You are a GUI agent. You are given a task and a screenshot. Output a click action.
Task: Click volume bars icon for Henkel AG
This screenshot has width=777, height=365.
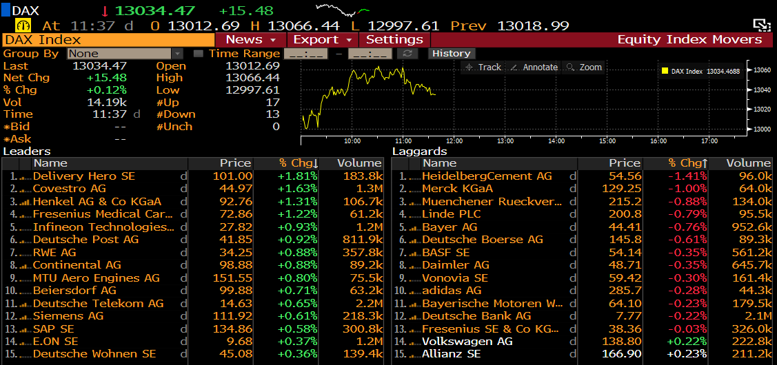click(26, 202)
